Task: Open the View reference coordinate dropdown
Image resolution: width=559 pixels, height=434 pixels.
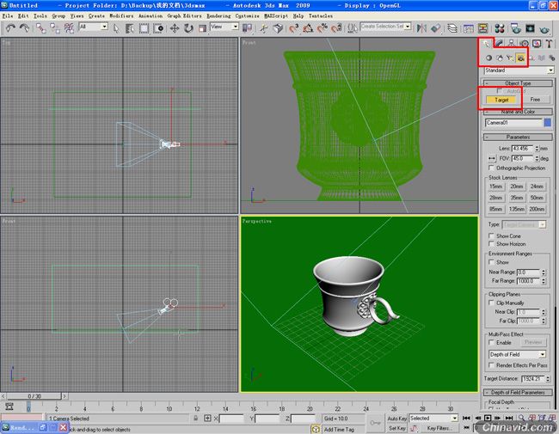Action: click(224, 27)
